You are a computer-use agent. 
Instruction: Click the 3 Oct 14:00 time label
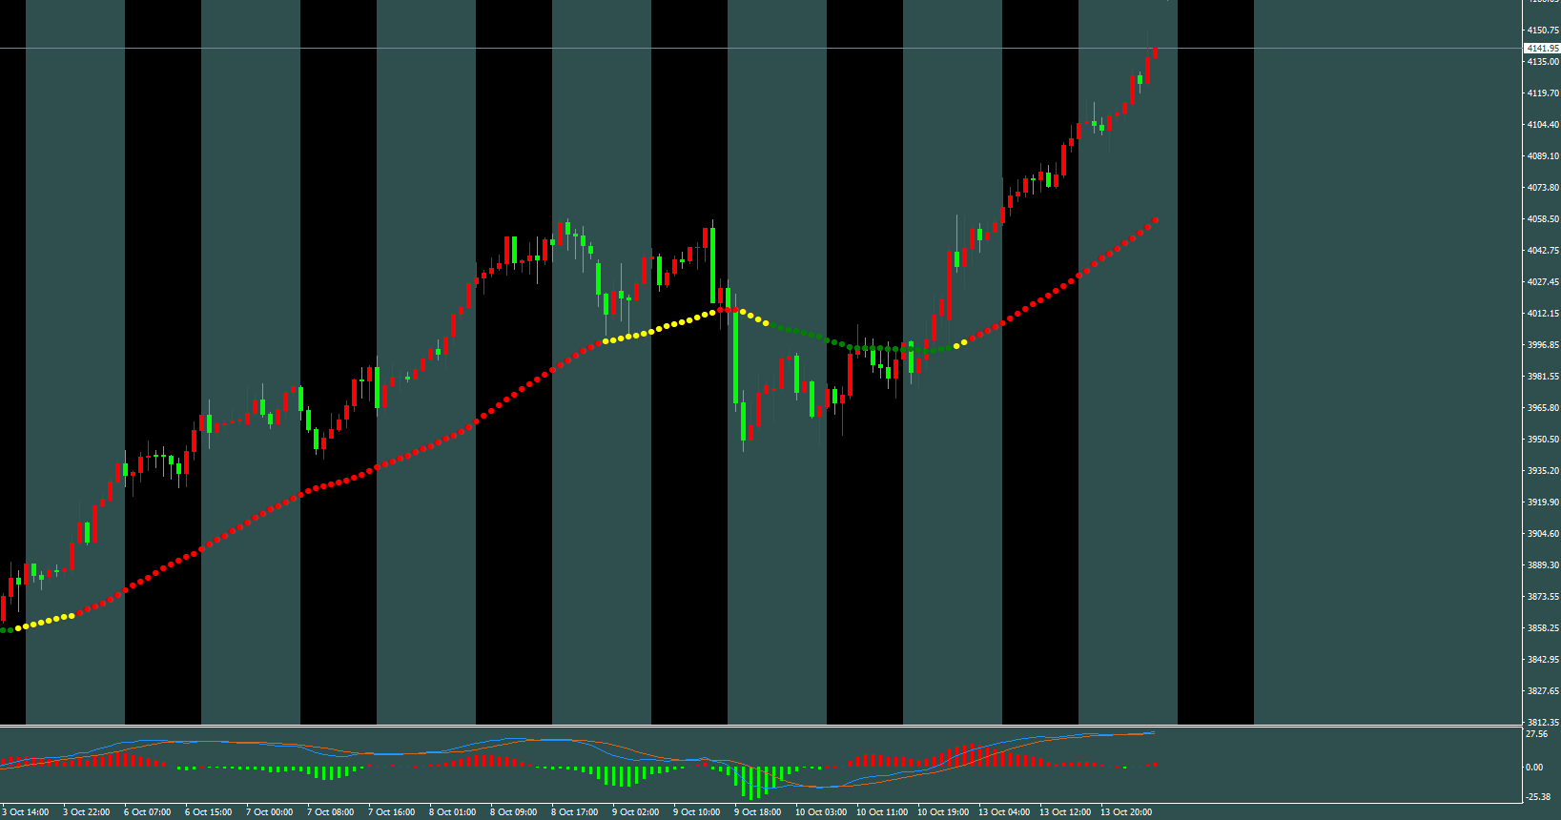point(26,812)
